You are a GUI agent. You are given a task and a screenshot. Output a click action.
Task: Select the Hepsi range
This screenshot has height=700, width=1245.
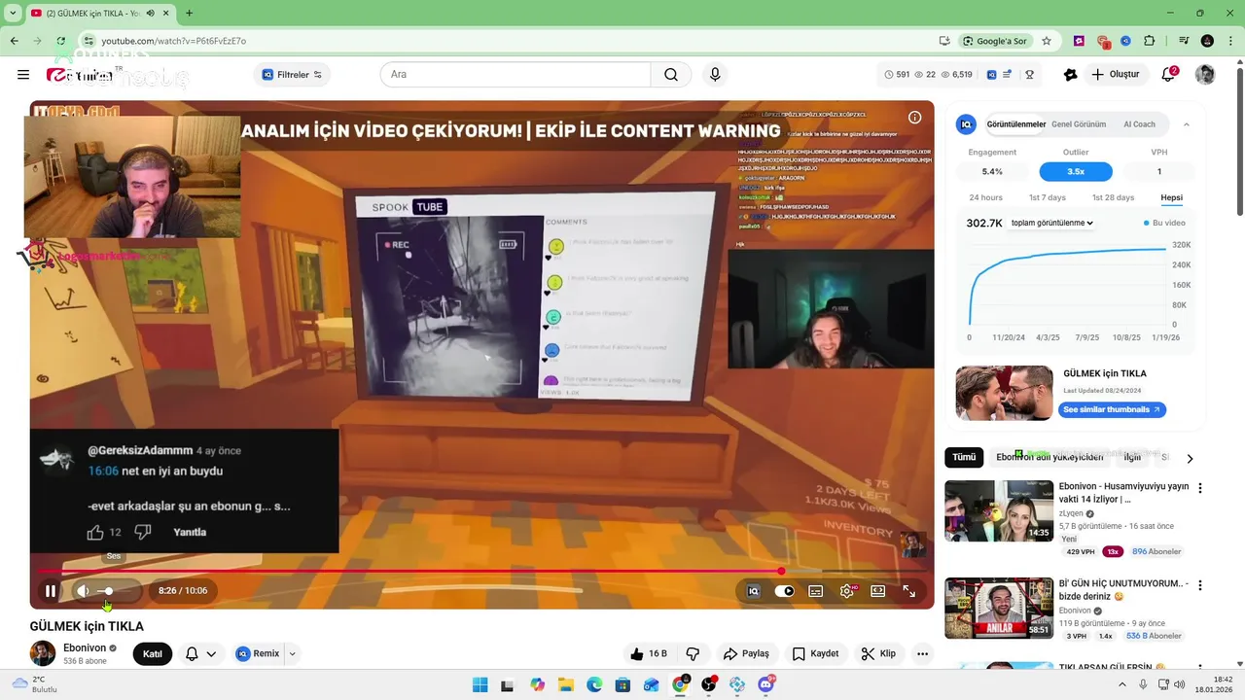tap(1171, 197)
